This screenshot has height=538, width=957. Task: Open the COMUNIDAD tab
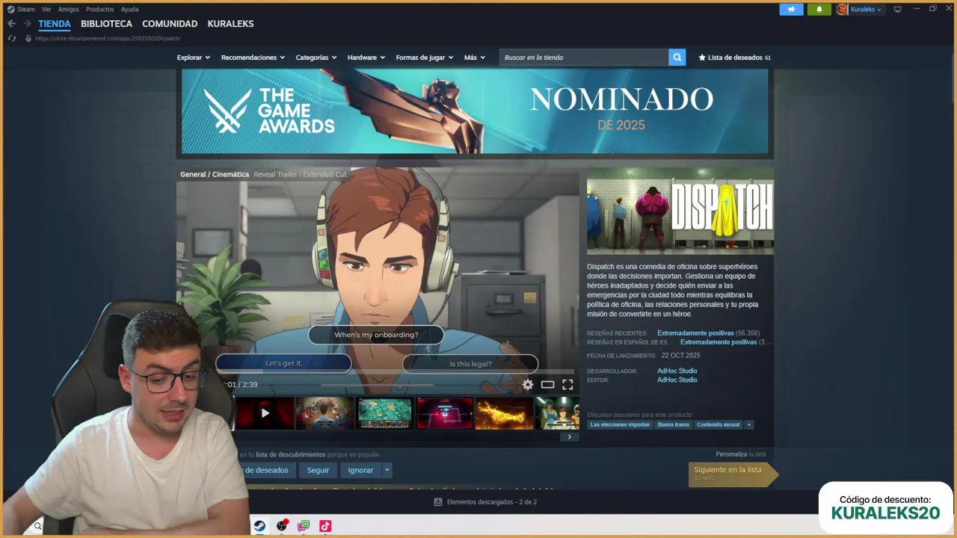pos(170,24)
